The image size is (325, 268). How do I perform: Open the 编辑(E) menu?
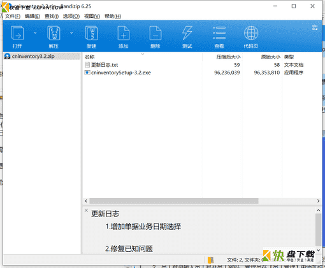[x=32, y=17]
